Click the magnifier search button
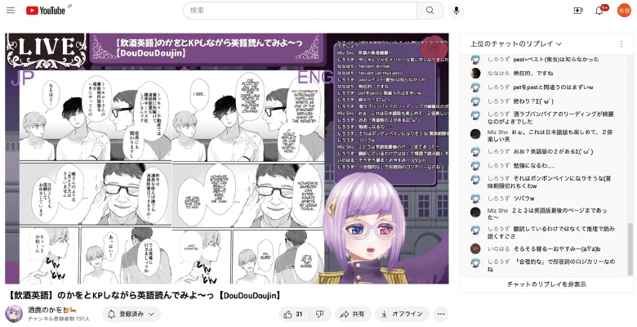This screenshot has width=637, height=327. coord(430,11)
